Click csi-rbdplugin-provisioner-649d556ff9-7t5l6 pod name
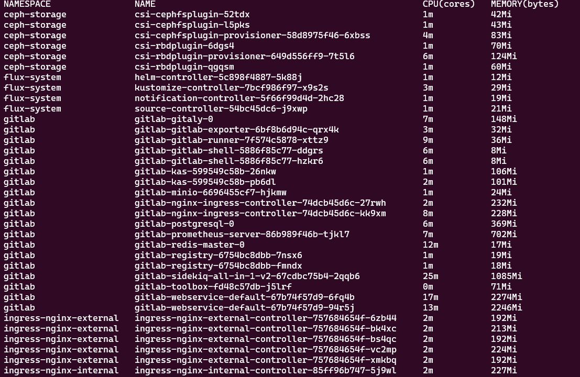The image size is (580, 377). tap(244, 57)
